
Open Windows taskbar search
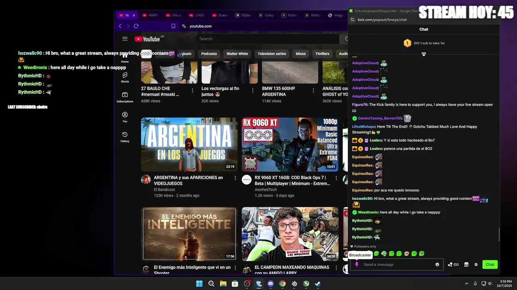pos(211,284)
